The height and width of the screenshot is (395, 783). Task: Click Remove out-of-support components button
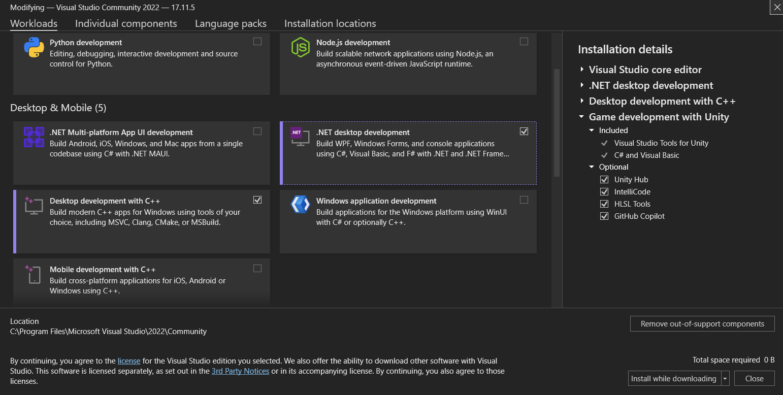pyautogui.click(x=702, y=324)
